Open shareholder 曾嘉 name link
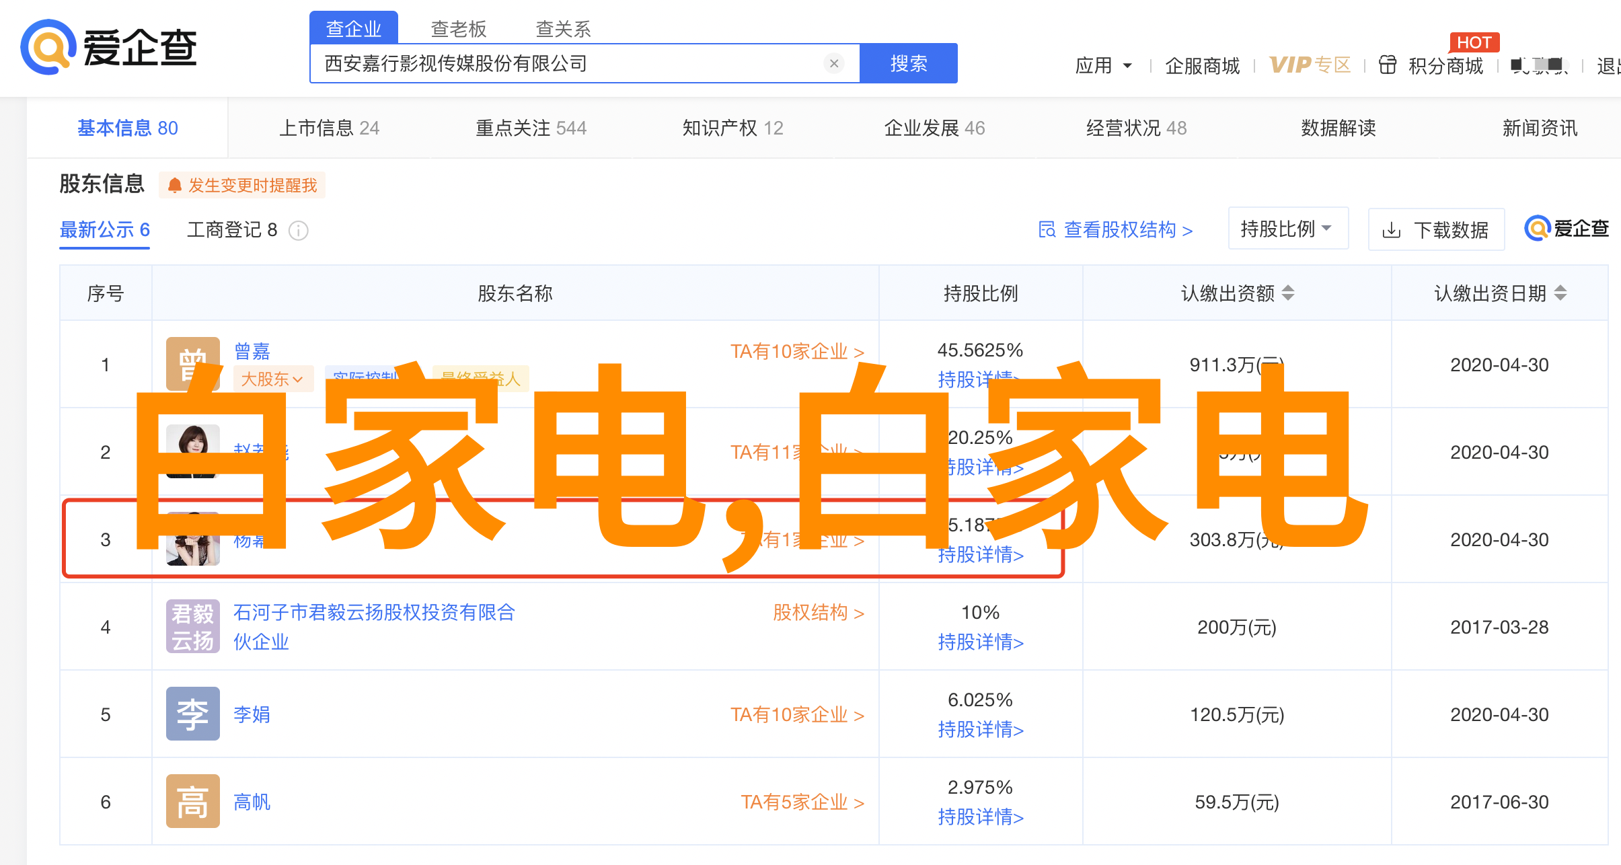Screen dimensions: 1621x865 point(252,351)
